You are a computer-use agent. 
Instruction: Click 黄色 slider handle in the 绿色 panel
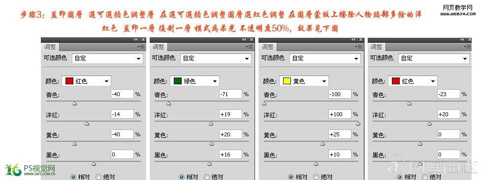tap(211, 144)
